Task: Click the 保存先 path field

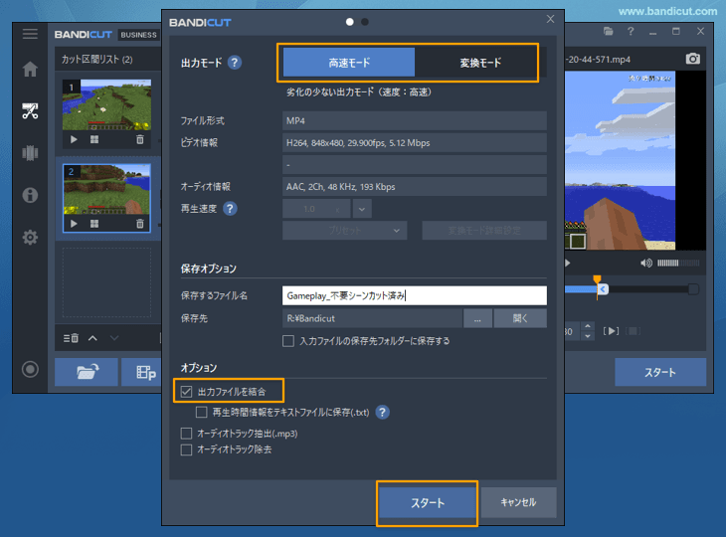Action: pyautogui.click(x=372, y=318)
